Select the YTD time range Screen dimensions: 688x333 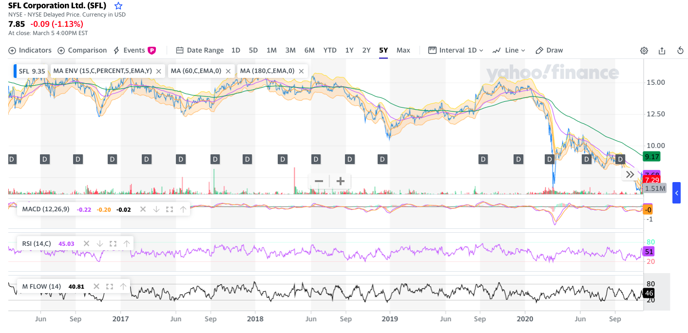330,50
